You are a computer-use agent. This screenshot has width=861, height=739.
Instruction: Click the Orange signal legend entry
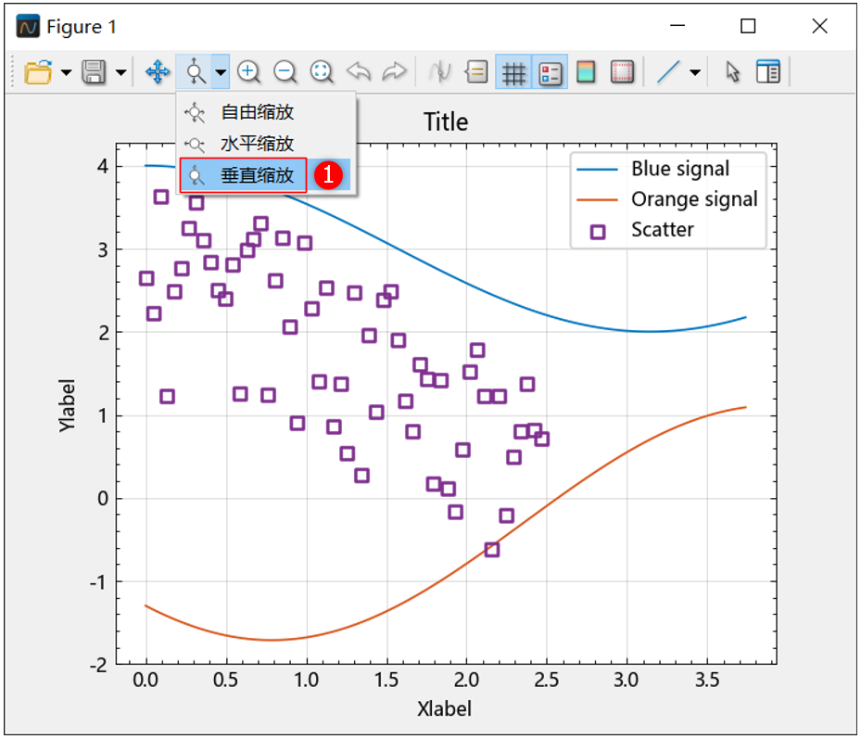[x=693, y=199]
